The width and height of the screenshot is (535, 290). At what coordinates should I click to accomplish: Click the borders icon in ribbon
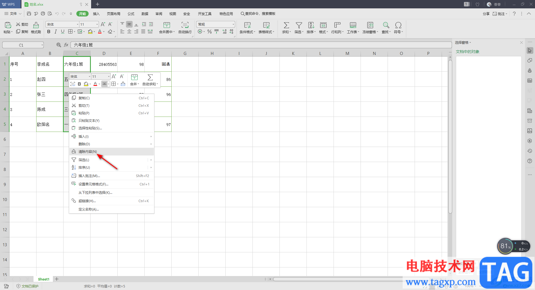70,32
